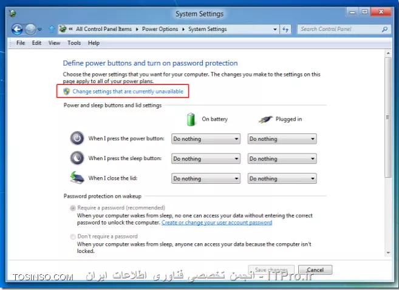
Task: Click the shield icon beside Change settings
Action: coord(67,91)
